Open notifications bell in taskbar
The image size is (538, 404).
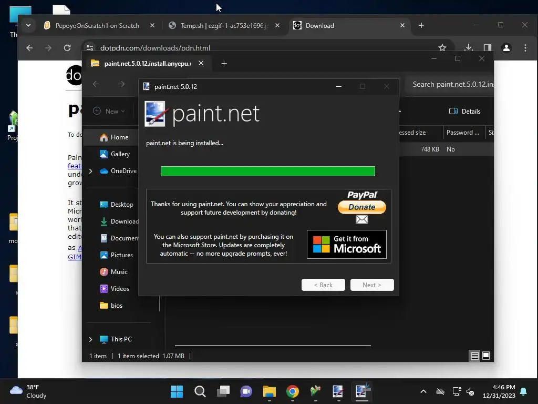[x=524, y=391]
